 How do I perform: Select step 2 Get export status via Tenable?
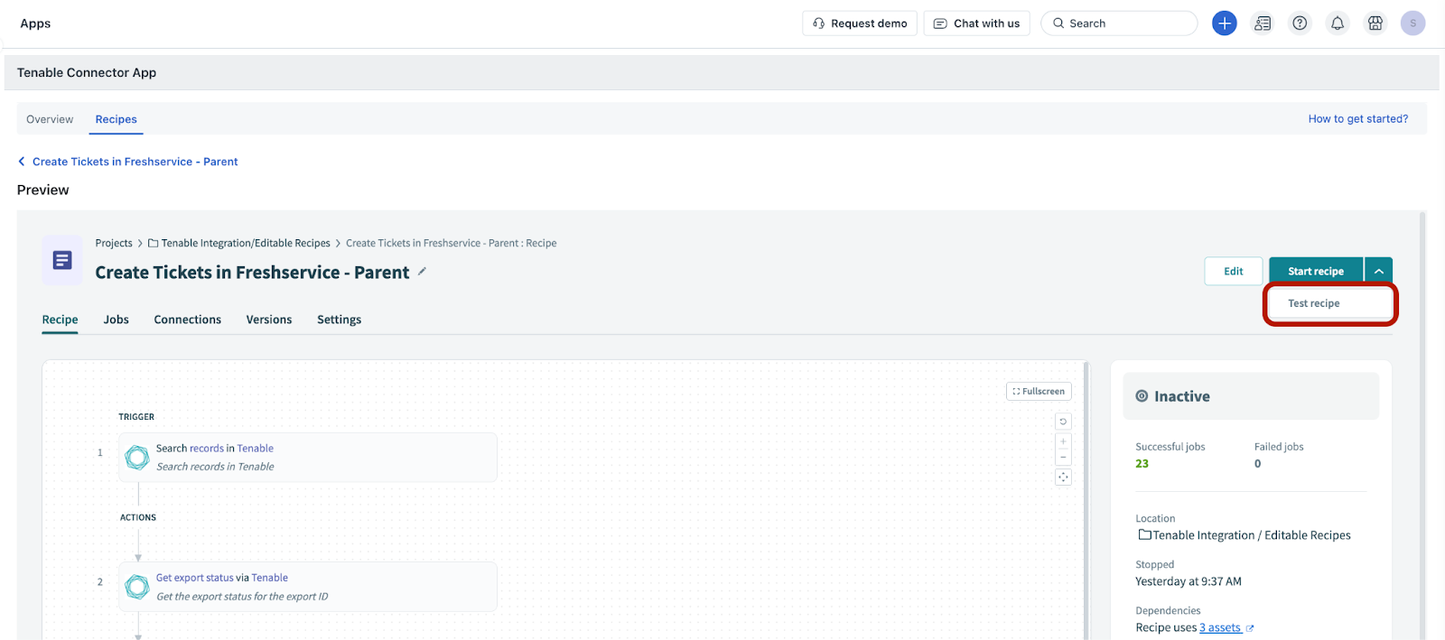(308, 587)
